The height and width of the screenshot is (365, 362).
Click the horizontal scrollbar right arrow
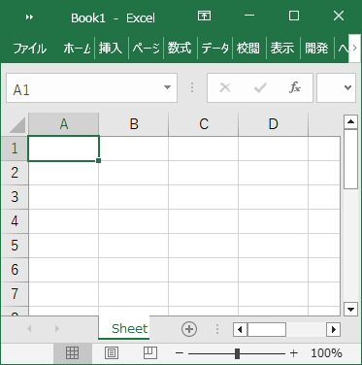(x=334, y=330)
